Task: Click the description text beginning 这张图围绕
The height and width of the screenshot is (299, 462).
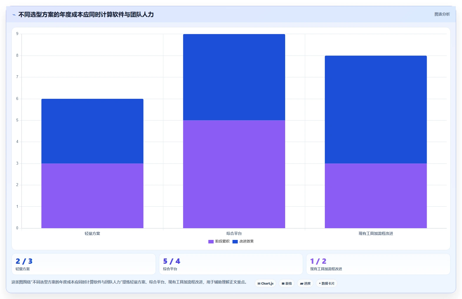Action: [x=129, y=282]
